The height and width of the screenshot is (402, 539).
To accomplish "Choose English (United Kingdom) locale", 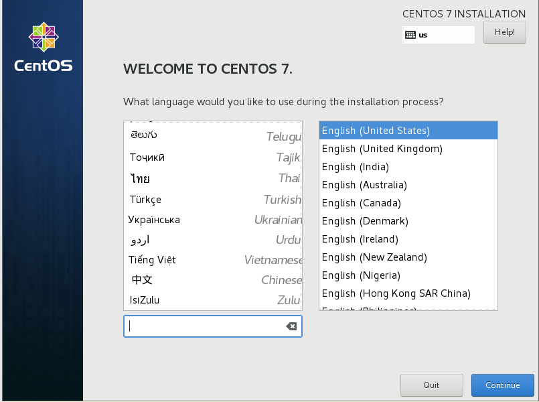I will point(408,149).
